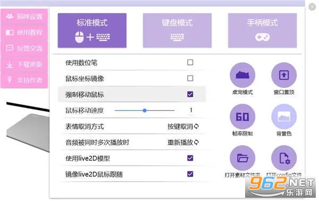Uncheck 强制移动鼠标 checkbox
The height and width of the screenshot is (201, 319).
pos(190,94)
